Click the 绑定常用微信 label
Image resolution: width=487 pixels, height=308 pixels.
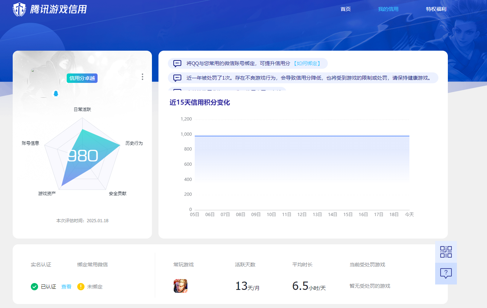pos(92,265)
